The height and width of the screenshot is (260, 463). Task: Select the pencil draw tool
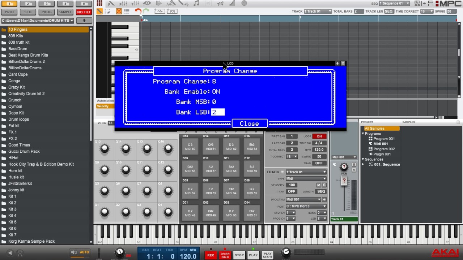click(x=99, y=11)
